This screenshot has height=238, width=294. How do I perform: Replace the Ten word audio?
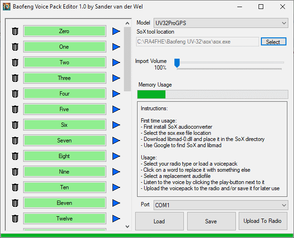[x=65, y=187]
